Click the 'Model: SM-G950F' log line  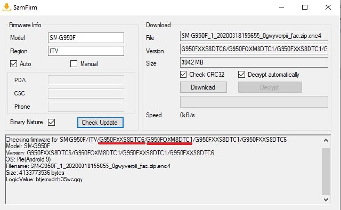tap(28, 146)
